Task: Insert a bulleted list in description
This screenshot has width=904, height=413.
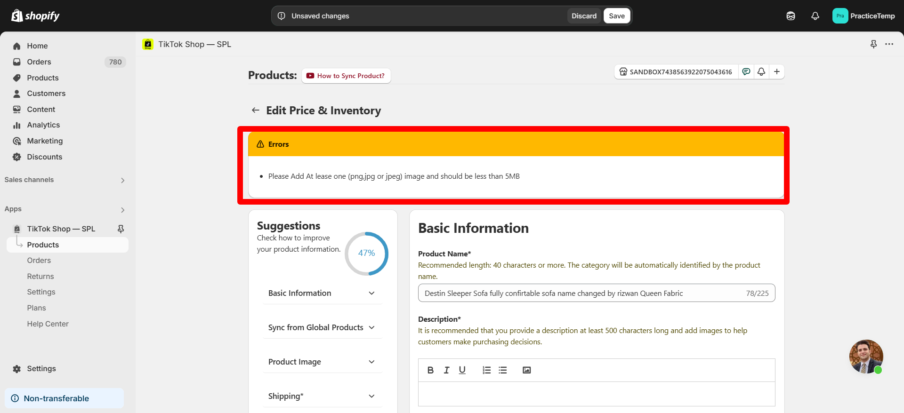Action: 503,370
